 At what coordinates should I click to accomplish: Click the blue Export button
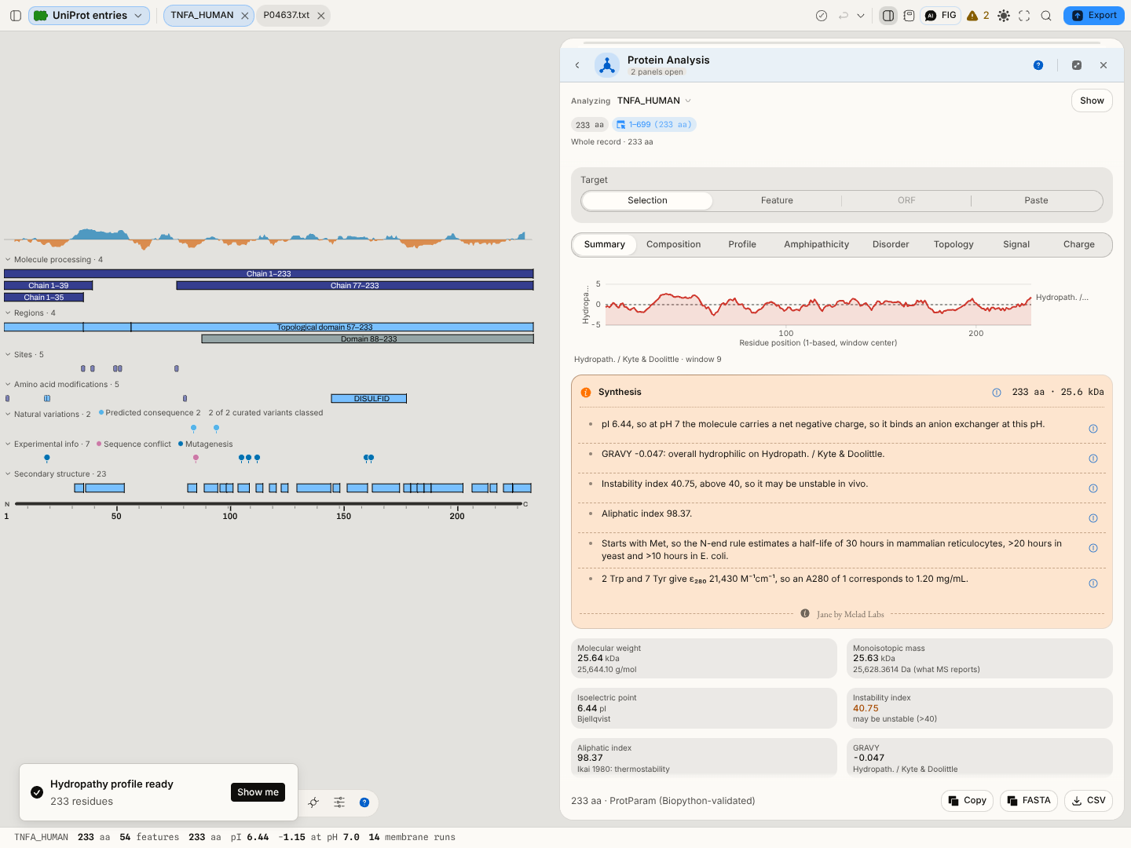(1094, 16)
